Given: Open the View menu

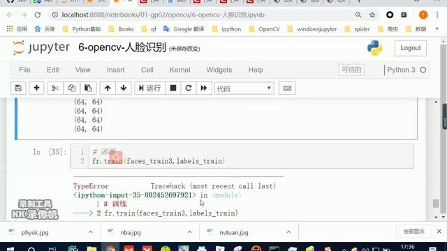Looking at the screenshot, I should click(x=82, y=70).
